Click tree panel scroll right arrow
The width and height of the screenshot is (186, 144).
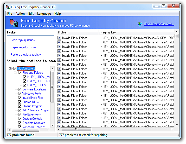coord(48,130)
